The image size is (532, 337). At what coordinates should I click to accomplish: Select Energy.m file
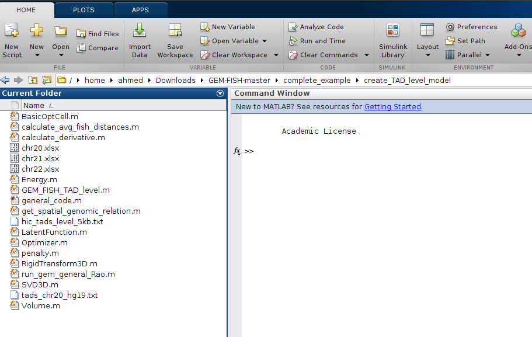(x=39, y=179)
